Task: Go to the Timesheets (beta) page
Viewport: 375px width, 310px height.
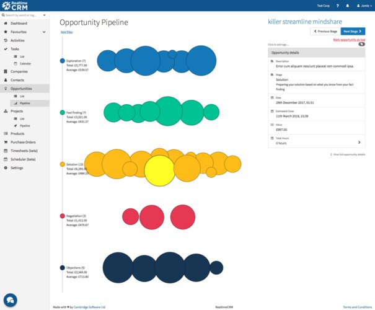Action: pos(24,151)
